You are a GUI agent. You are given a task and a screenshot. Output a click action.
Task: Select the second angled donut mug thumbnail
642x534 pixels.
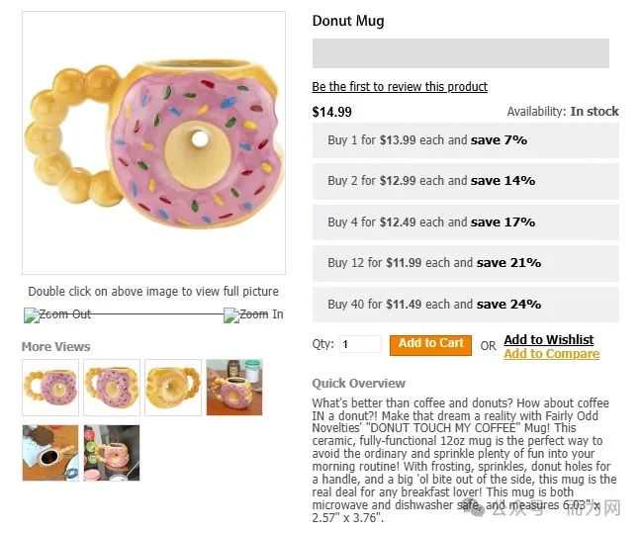pos(112,388)
